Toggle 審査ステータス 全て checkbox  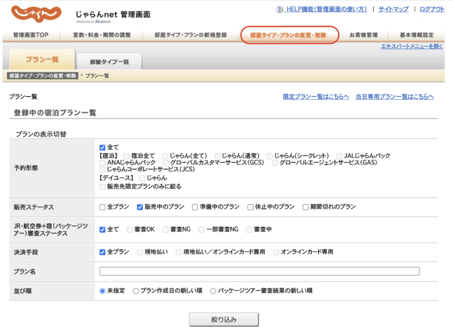[103, 230]
